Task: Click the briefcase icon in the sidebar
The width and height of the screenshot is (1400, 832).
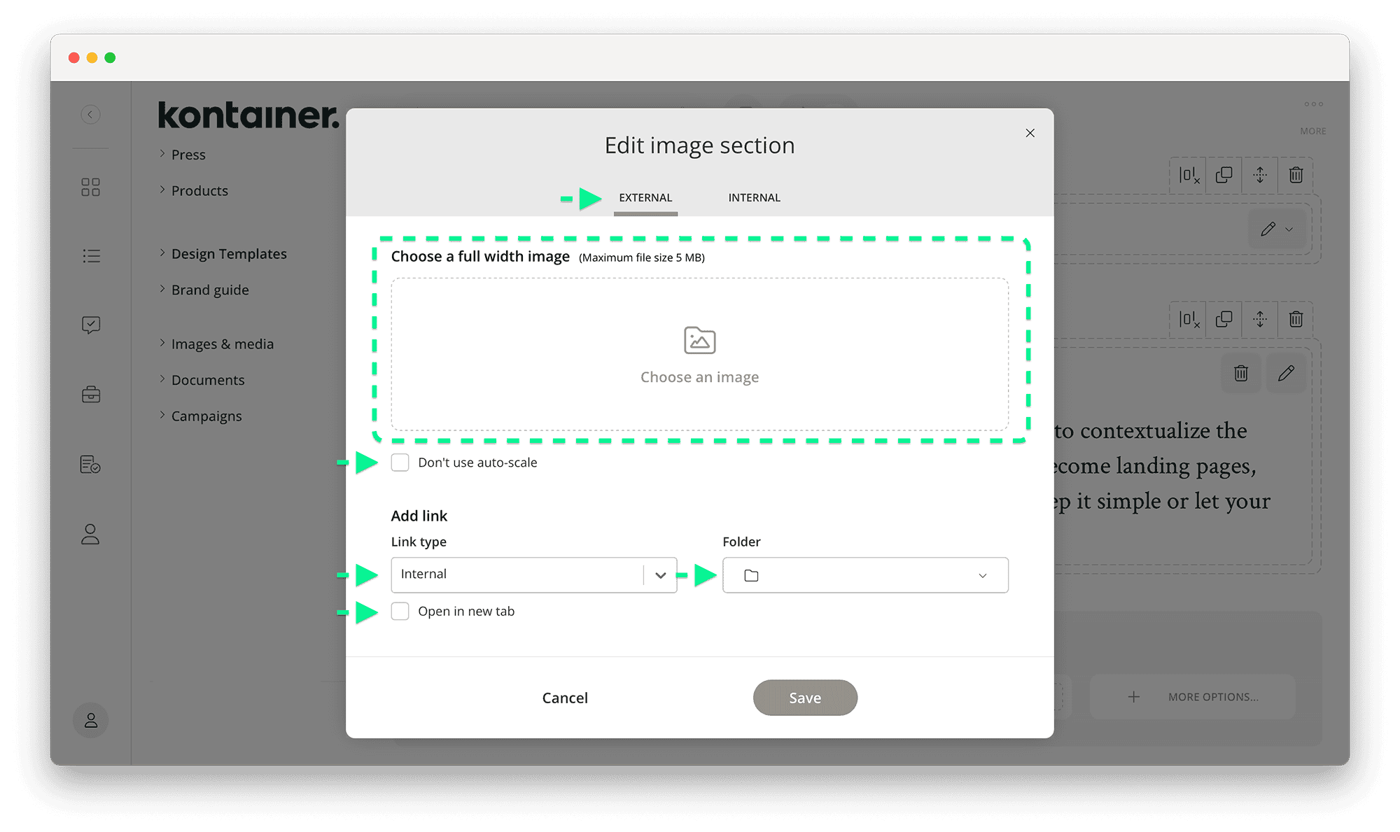Action: [x=91, y=394]
